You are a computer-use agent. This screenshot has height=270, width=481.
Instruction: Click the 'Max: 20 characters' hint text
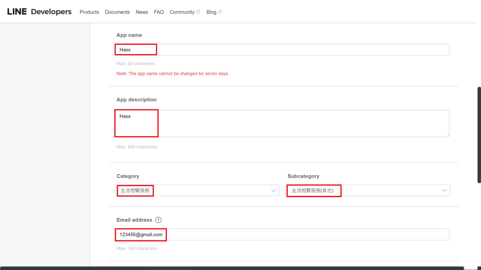click(x=136, y=63)
